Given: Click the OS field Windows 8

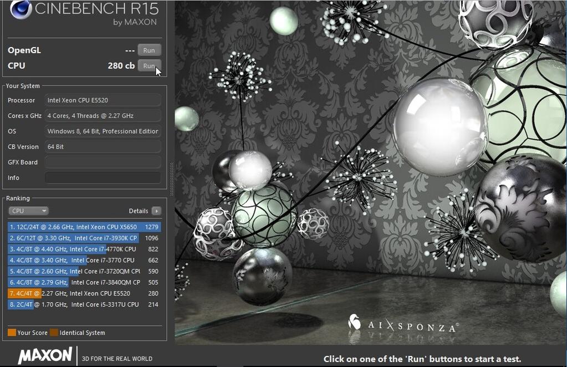Looking at the screenshot, I should click(103, 131).
